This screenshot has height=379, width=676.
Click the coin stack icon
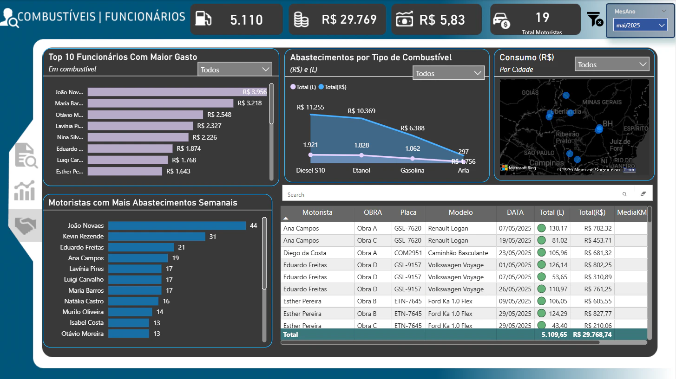302,19
